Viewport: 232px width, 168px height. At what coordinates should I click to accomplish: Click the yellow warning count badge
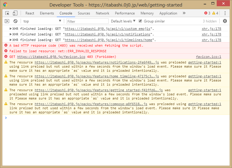(x=215, y=13)
